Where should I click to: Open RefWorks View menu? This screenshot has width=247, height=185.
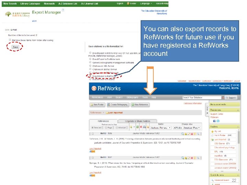pos(109,97)
